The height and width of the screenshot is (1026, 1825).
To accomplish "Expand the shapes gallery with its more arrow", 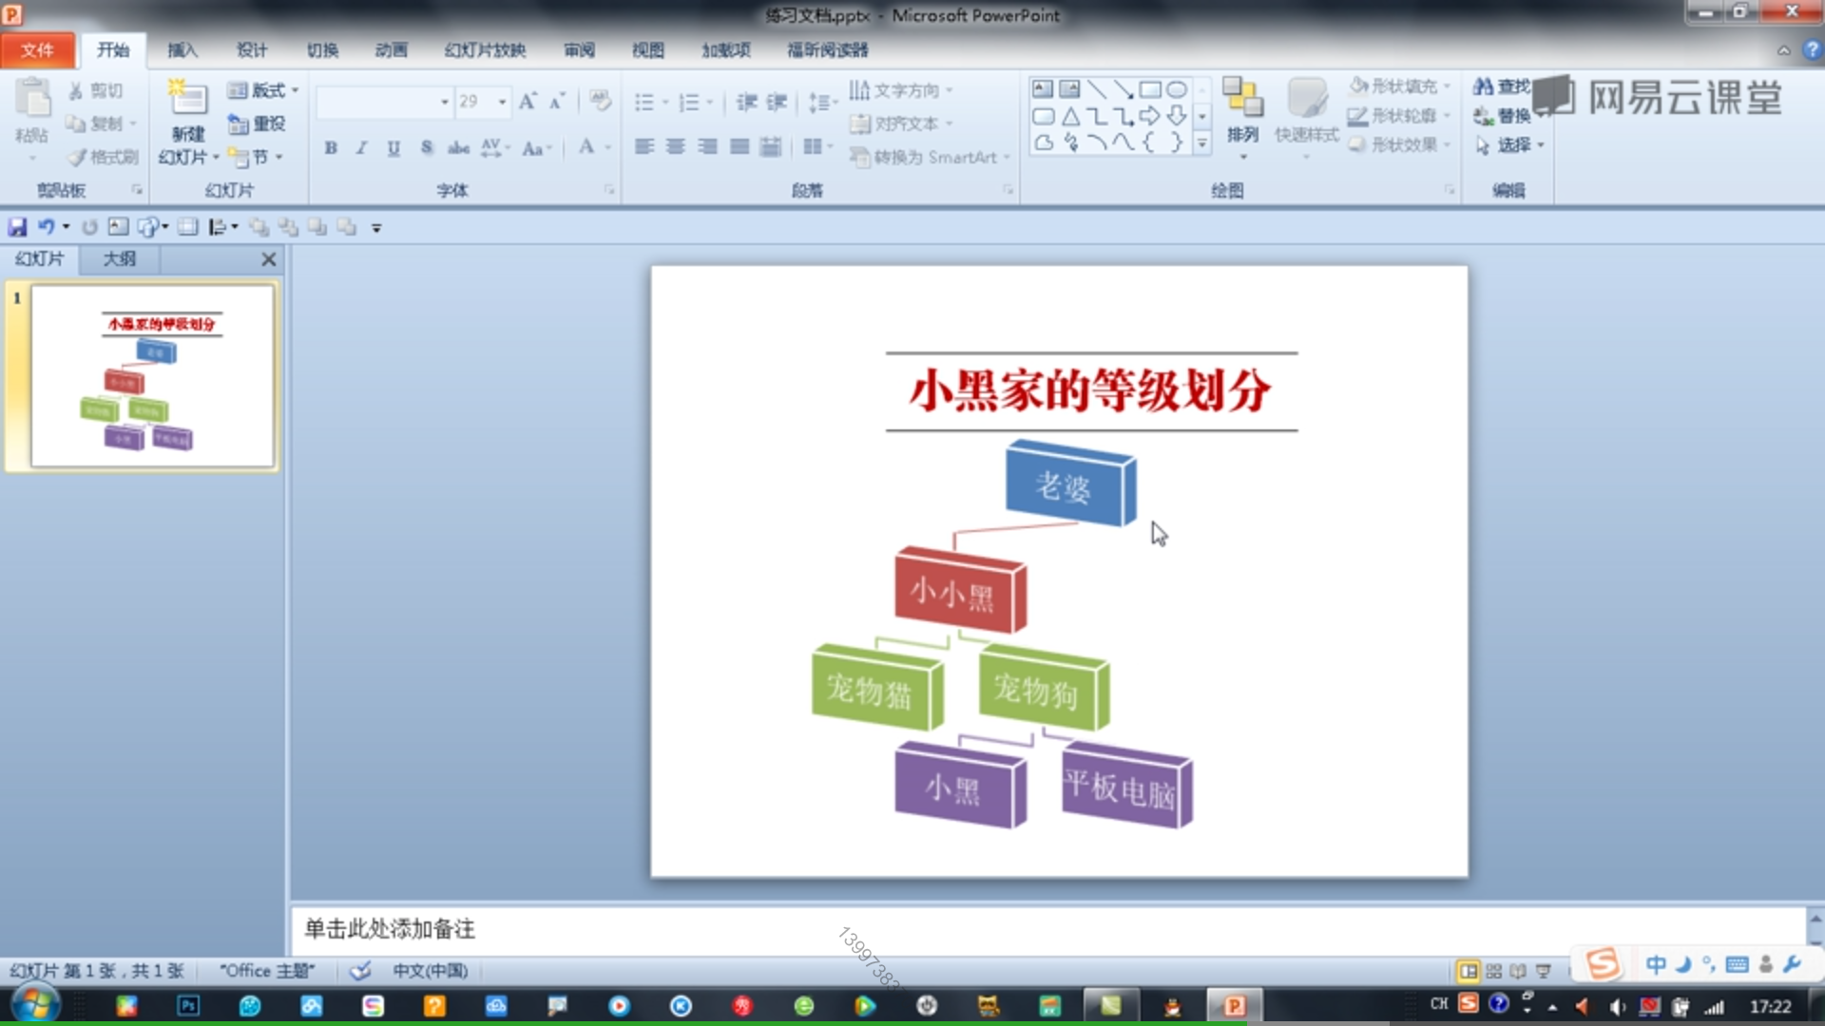I will tap(1201, 144).
